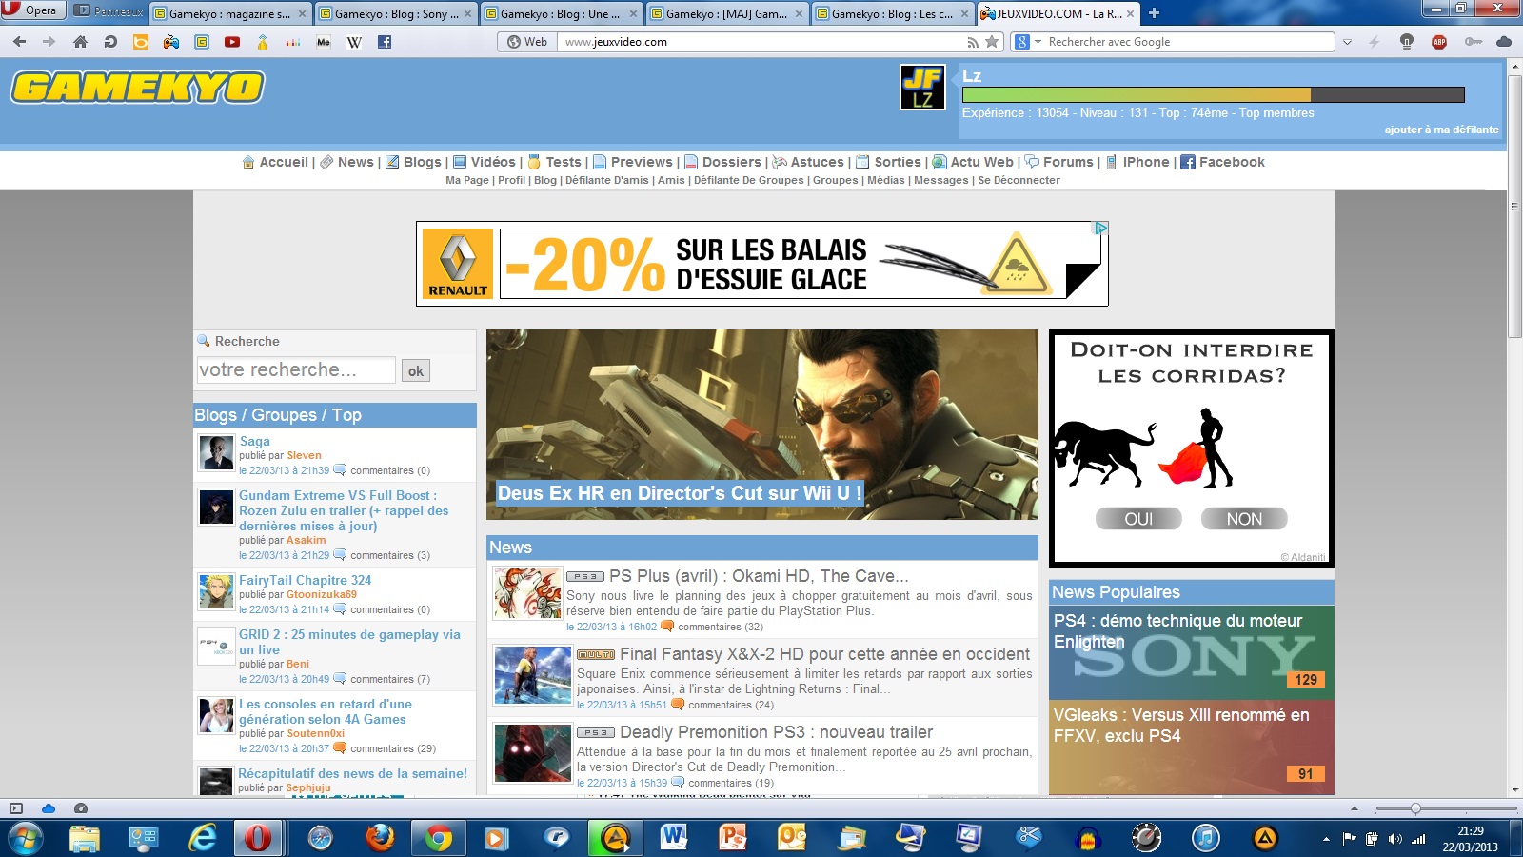Click the search 'ok' button

416,370
